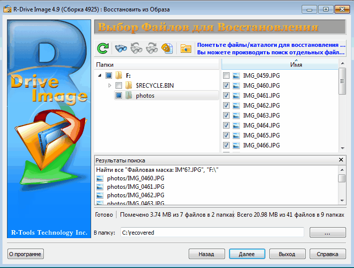Image resolution: width=354 pixels, height=268 pixels.
Task: Open the О программе dialog
Action: [x=25, y=254]
